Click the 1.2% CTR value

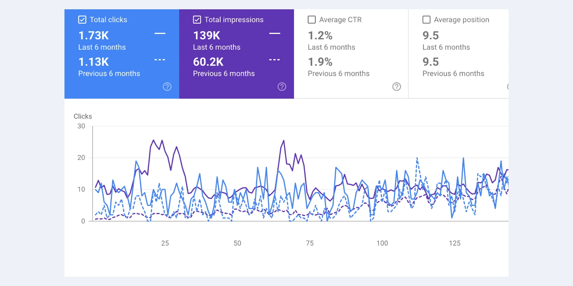point(320,35)
